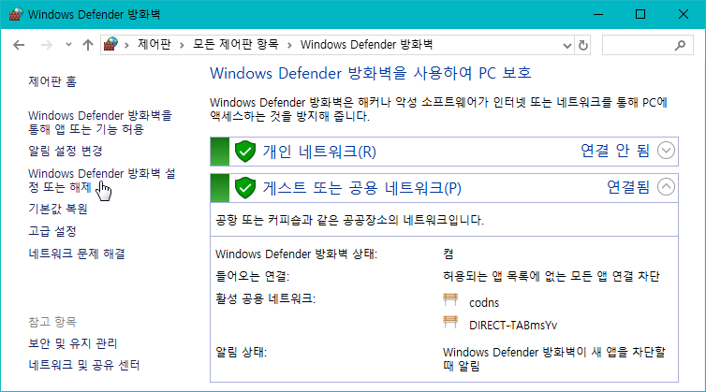The image size is (706, 392).
Task: Click the 게스트 또는 공용 네트워크(P) heading
Action: click(362, 188)
